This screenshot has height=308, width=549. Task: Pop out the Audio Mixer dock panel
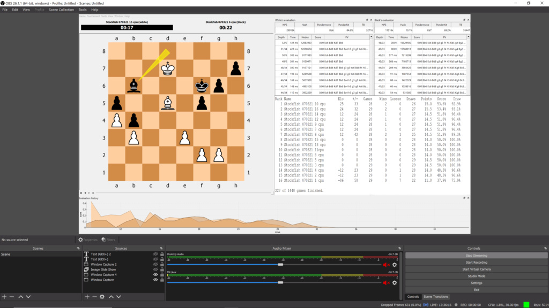coord(399,248)
